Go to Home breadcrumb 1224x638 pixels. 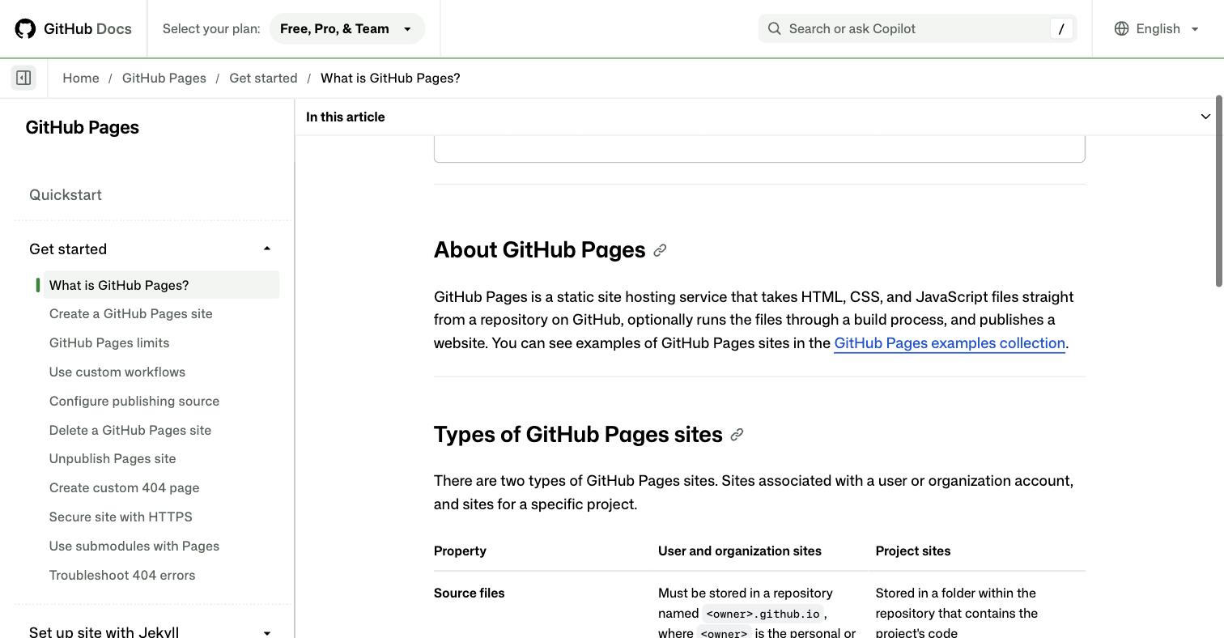[81, 78]
